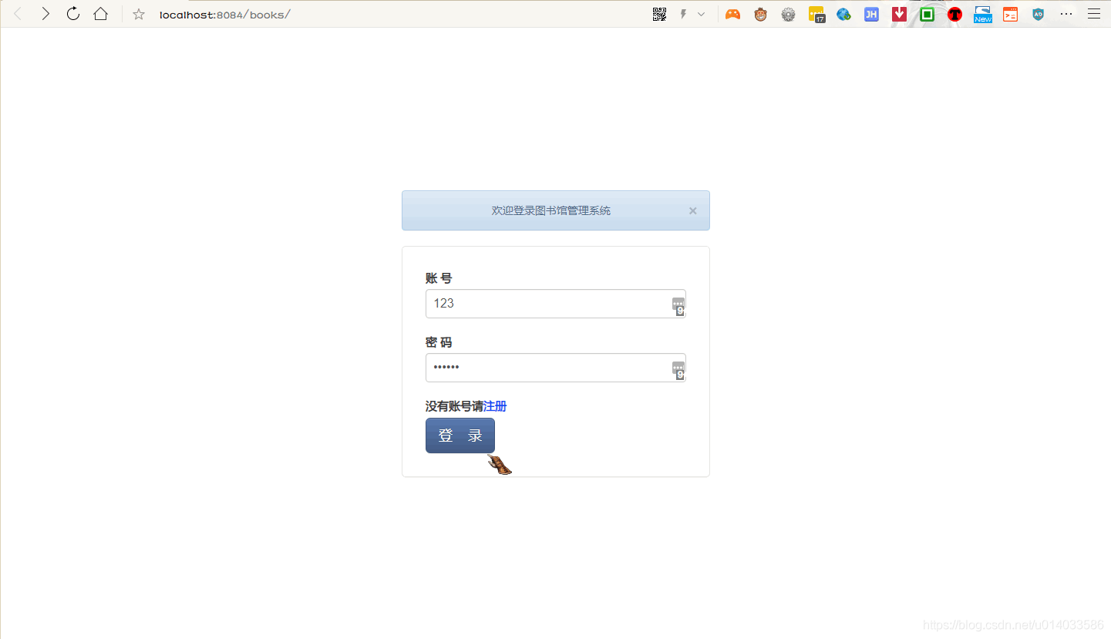
Task: Open the green square extension icon
Action: tap(927, 14)
